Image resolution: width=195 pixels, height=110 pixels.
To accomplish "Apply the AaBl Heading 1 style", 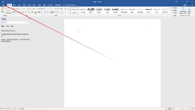I will (x=91, y=10).
